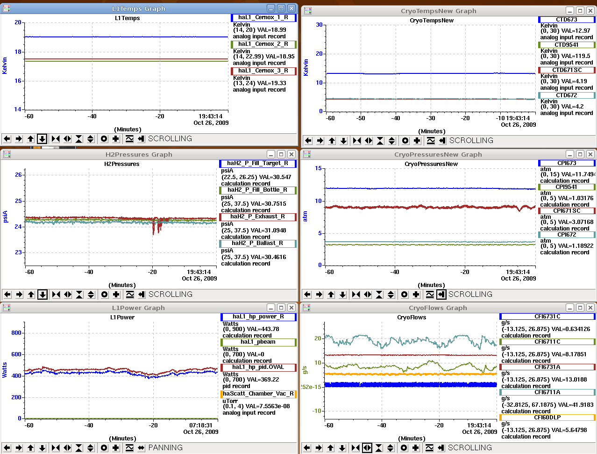
Task: Select CFI6711A legend entry in CryoFlows
Action: click(547, 392)
